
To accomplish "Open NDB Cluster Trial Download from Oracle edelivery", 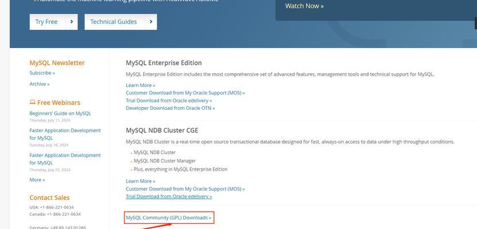I will [169, 196].
